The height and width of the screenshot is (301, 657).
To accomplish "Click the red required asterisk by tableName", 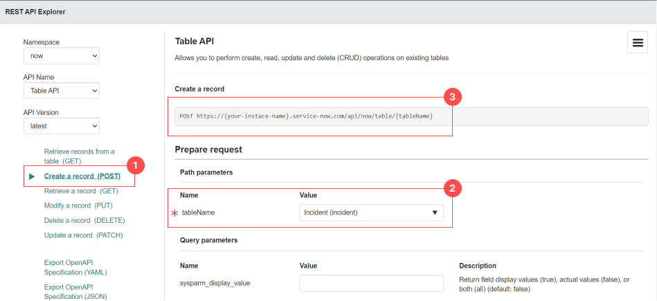I will pos(174,213).
